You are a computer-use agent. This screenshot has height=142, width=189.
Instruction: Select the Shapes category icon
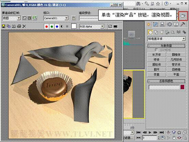point(156,32)
